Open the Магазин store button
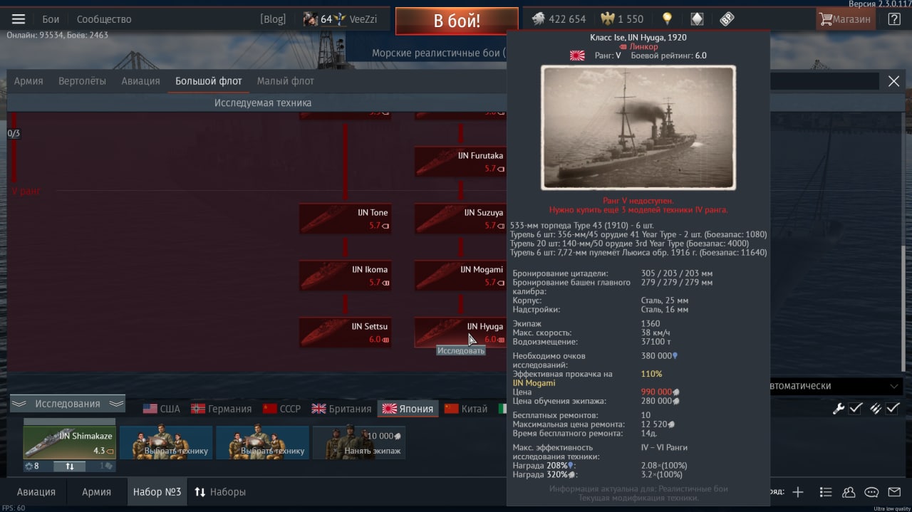This screenshot has height=512, width=912. point(845,19)
